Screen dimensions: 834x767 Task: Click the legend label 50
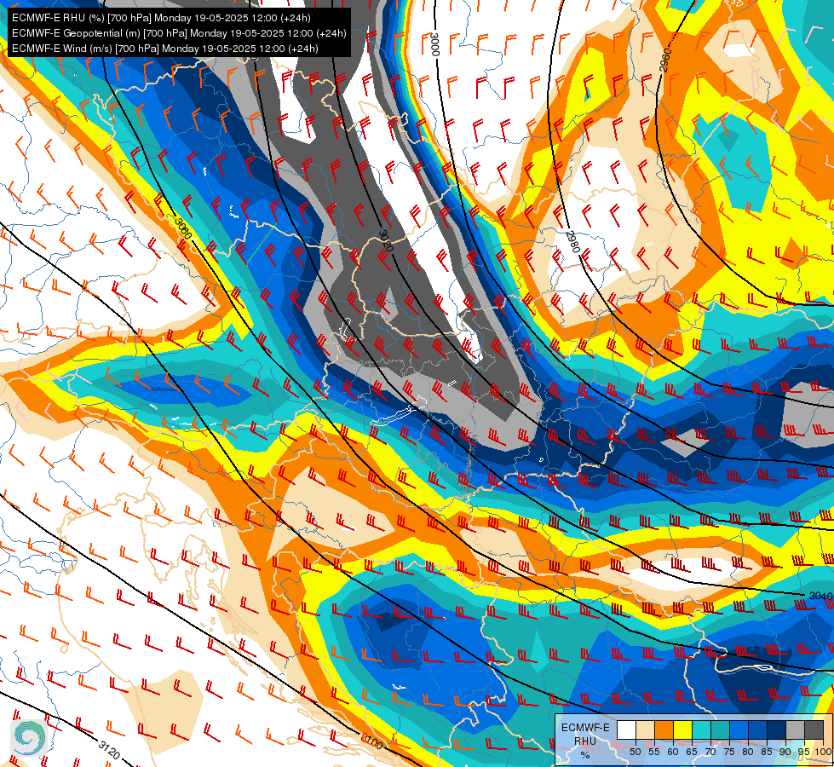635,753
